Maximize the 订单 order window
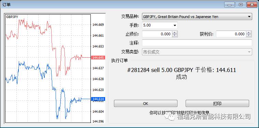Viewport: 259px width, 128px height. click(x=241, y=5)
